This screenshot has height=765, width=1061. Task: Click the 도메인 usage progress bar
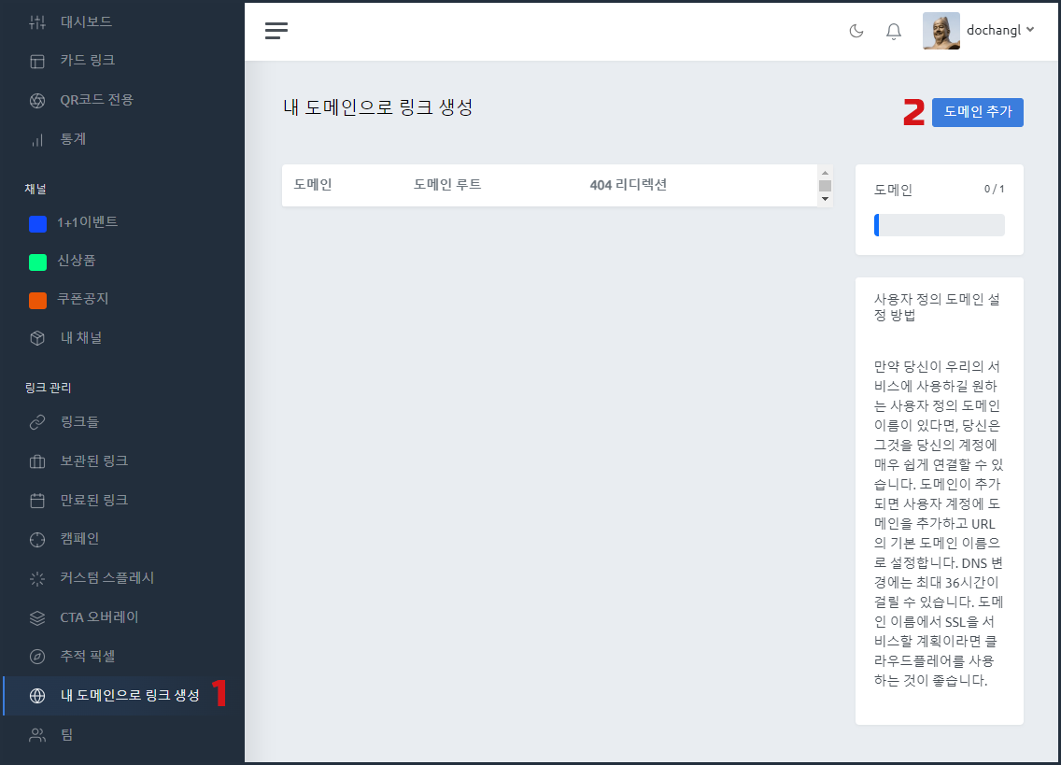click(940, 225)
